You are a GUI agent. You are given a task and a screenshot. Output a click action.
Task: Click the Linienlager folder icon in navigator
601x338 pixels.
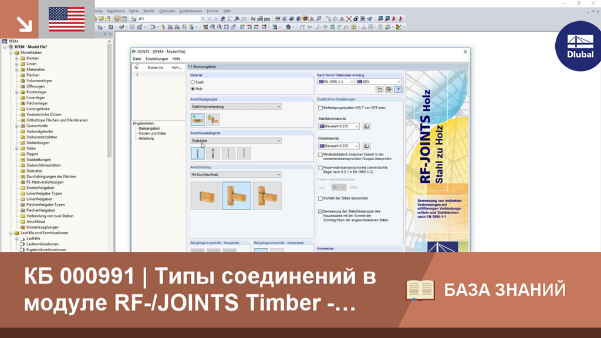[23, 98]
